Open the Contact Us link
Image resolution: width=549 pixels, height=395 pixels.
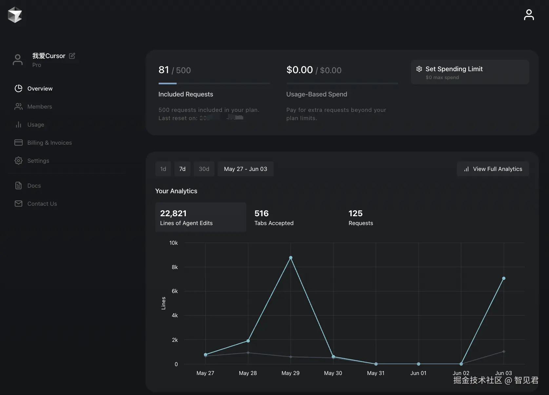pos(42,203)
